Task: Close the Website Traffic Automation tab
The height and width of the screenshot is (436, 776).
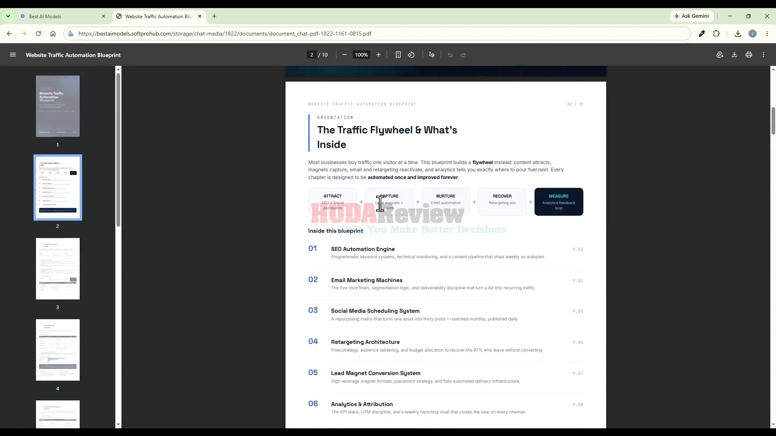Action: point(200,16)
